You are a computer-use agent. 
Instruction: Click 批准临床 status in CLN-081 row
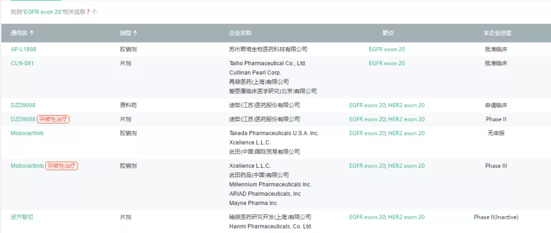pos(496,63)
